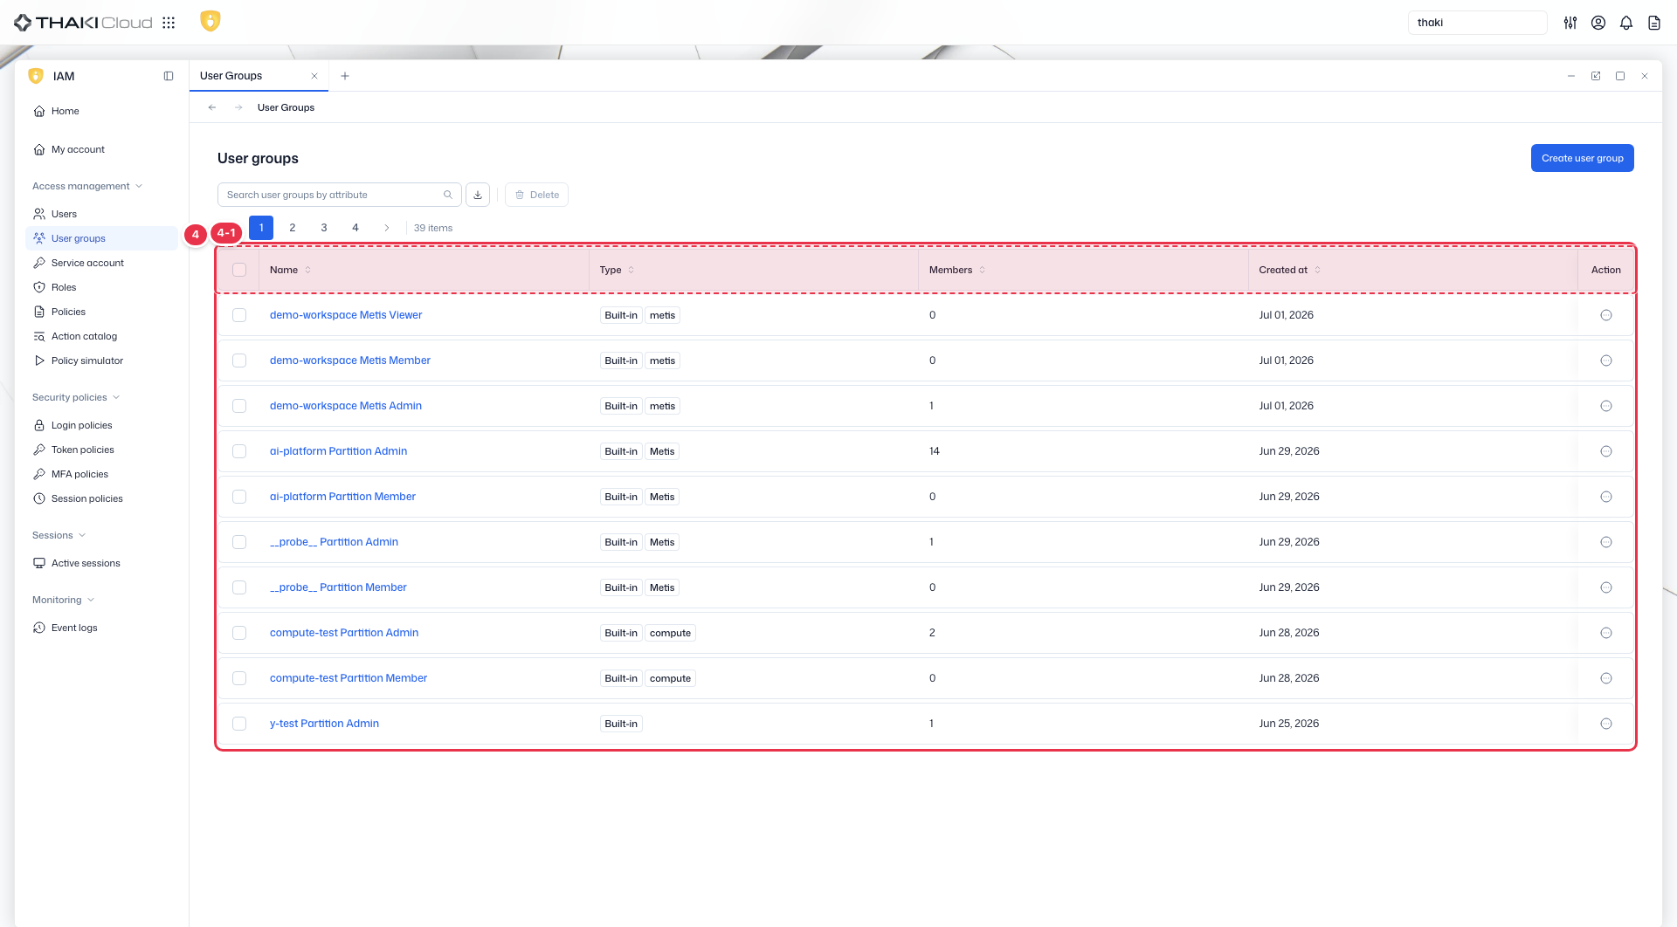
Task: Check the demo-workspace Metis Member row
Action: (239, 360)
